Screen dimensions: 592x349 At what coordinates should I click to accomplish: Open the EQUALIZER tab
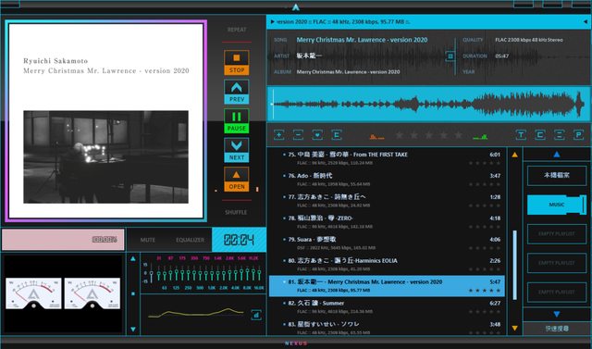coord(190,240)
